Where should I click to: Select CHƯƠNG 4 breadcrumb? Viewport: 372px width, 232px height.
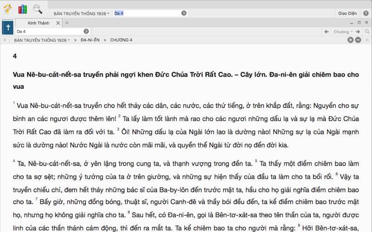tap(121, 40)
